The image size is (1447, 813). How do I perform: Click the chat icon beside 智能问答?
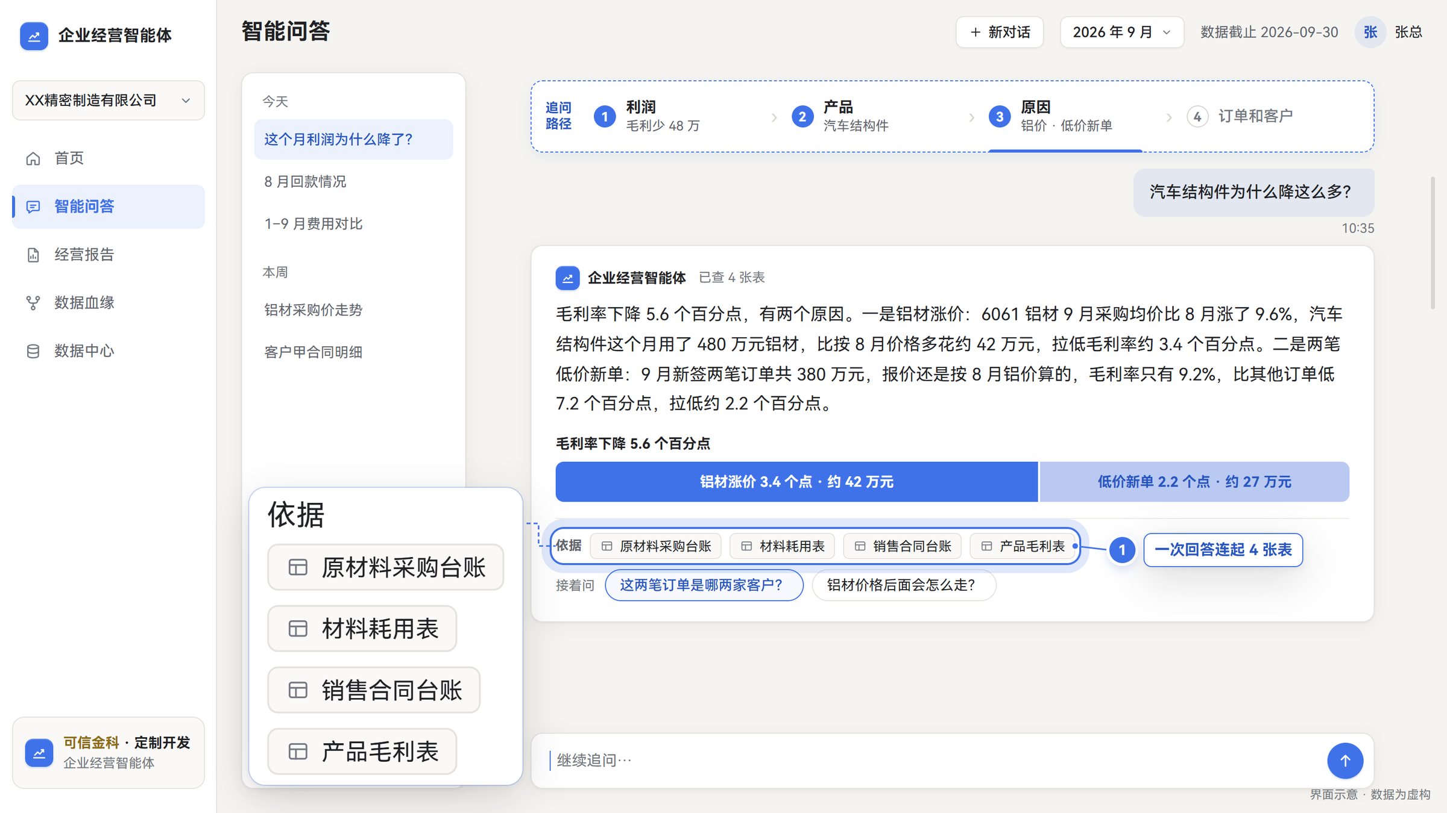coord(33,207)
